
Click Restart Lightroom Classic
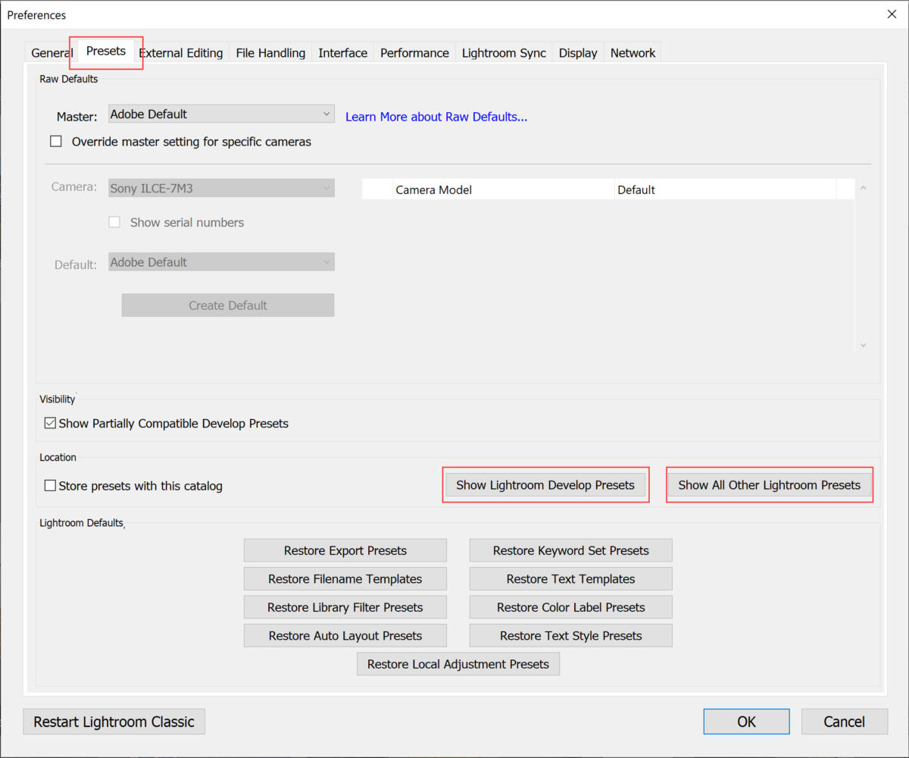click(x=114, y=721)
